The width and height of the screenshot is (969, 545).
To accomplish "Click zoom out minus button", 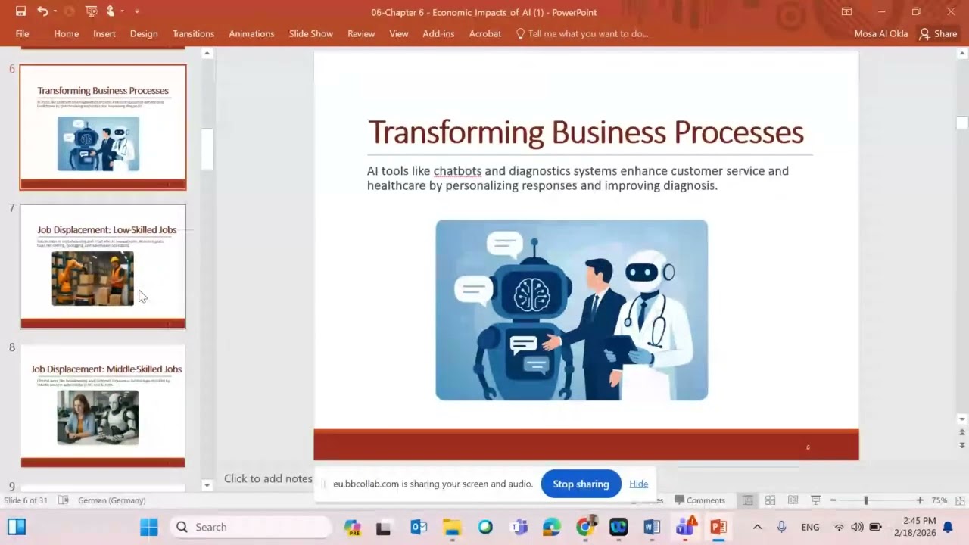I will (833, 500).
